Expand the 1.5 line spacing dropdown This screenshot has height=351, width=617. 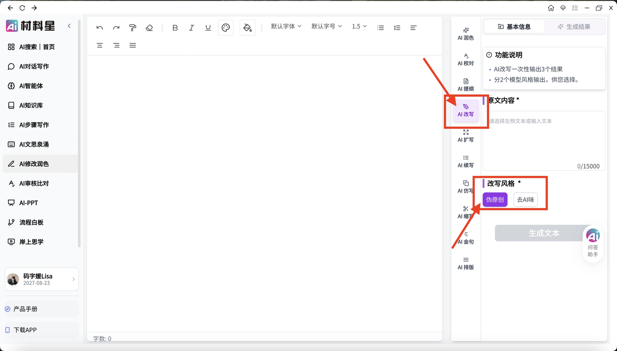359,26
